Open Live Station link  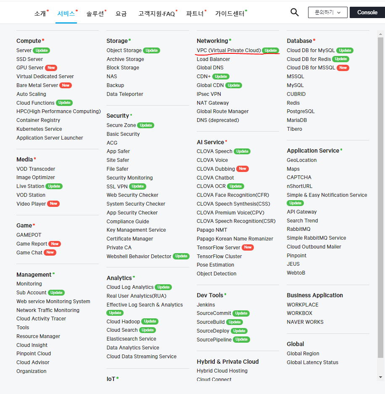30,186
